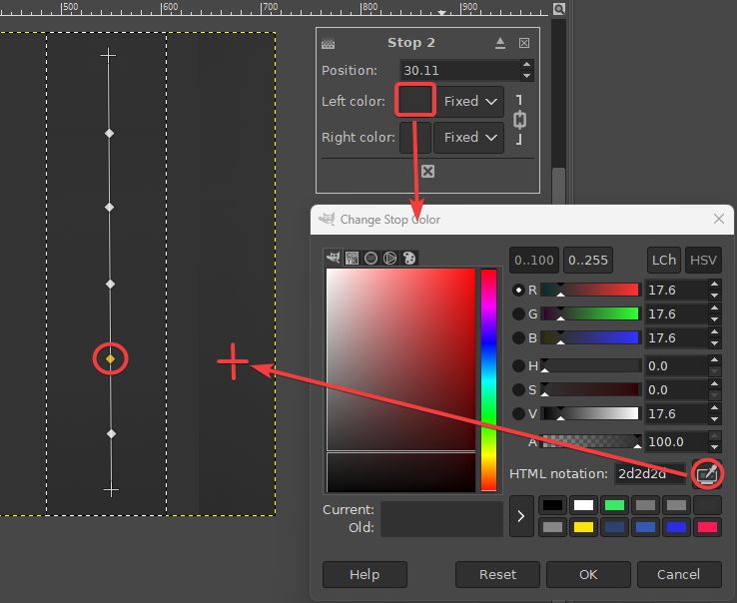
Task: Open the color Wheel selector tab
Action: tap(389, 258)
